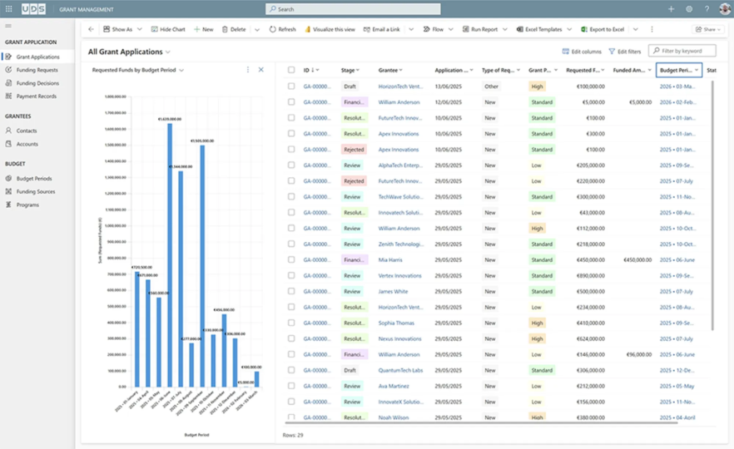Open Grant Applications in the sidebar
The height and width of the screenshot is (449, 734).
pos(37,57)
